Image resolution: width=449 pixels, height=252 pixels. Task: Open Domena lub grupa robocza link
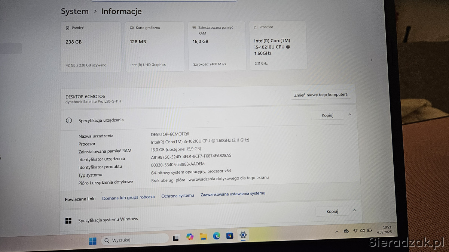tap(128, 197)
